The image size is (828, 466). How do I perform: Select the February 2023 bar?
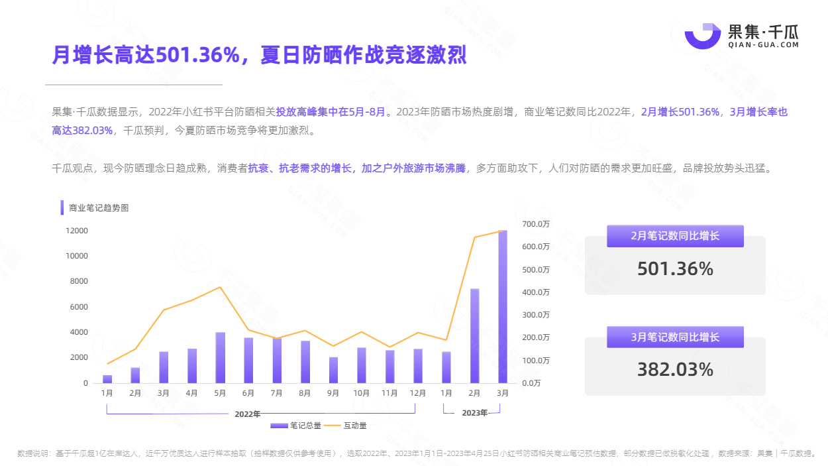point(474,336)
